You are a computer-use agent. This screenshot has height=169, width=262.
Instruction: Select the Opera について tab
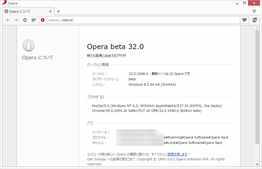tap(26, 11)
